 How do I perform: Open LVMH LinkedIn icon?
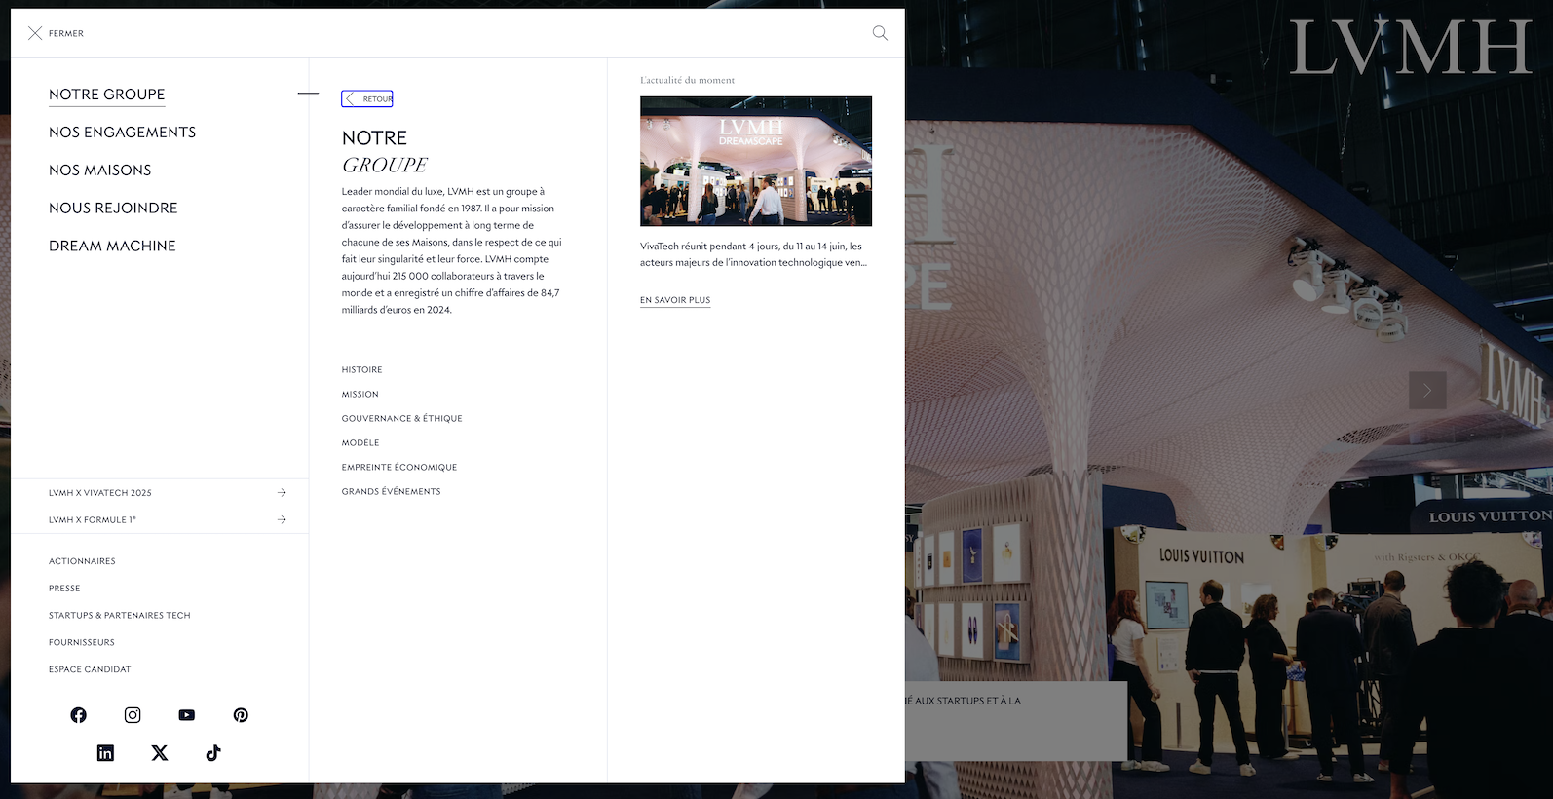(105, 752)
